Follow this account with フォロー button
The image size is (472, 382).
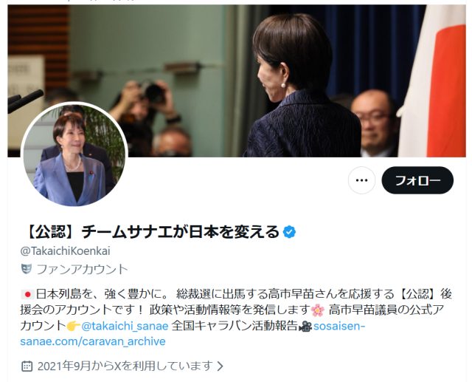tap(417, 180)
